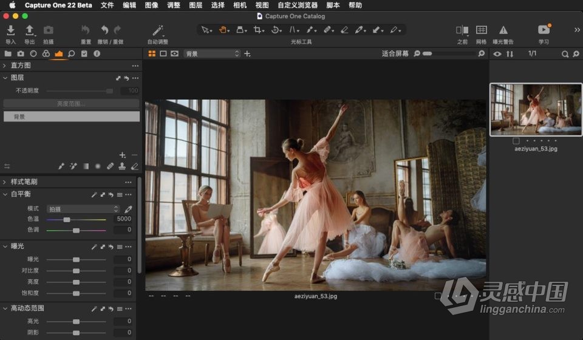Open the 曝光警告 exposure warning
583x340 pixels.
pyautogui.click(x=503, y=30)
